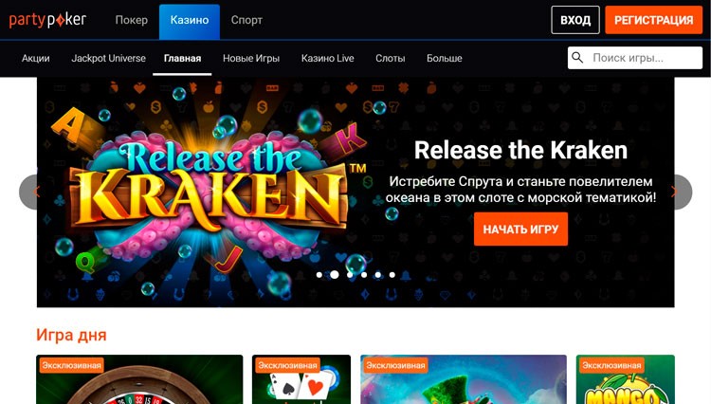Click НАЧАТЬ ИГРУ button

520,229
